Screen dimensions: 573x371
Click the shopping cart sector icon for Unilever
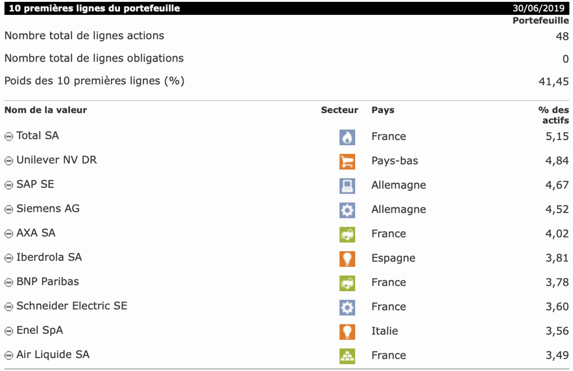347,162
